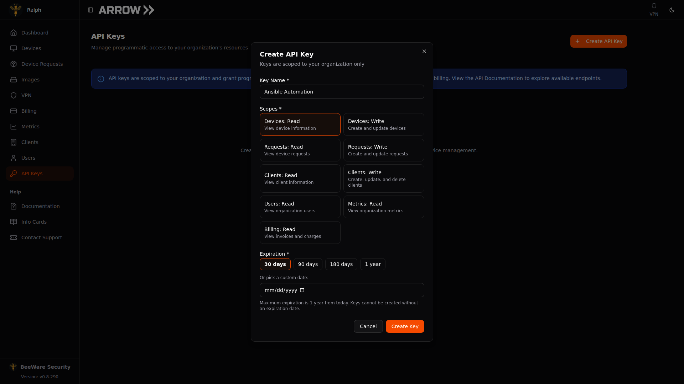
Task: Click the Documentation help icon
Action: tap(14, 206)
